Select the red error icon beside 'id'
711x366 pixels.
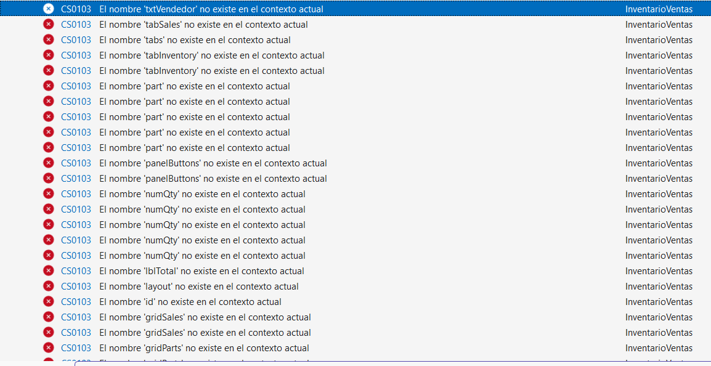point(49,302)
